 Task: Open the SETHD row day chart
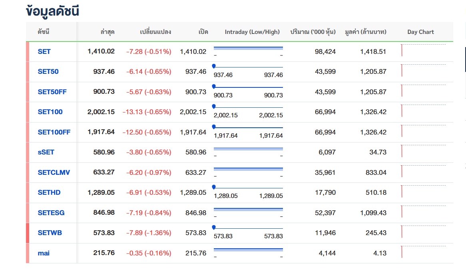click(423, 192)
